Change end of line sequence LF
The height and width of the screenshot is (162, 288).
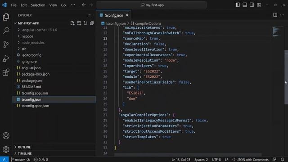click(x=226, y=160)
